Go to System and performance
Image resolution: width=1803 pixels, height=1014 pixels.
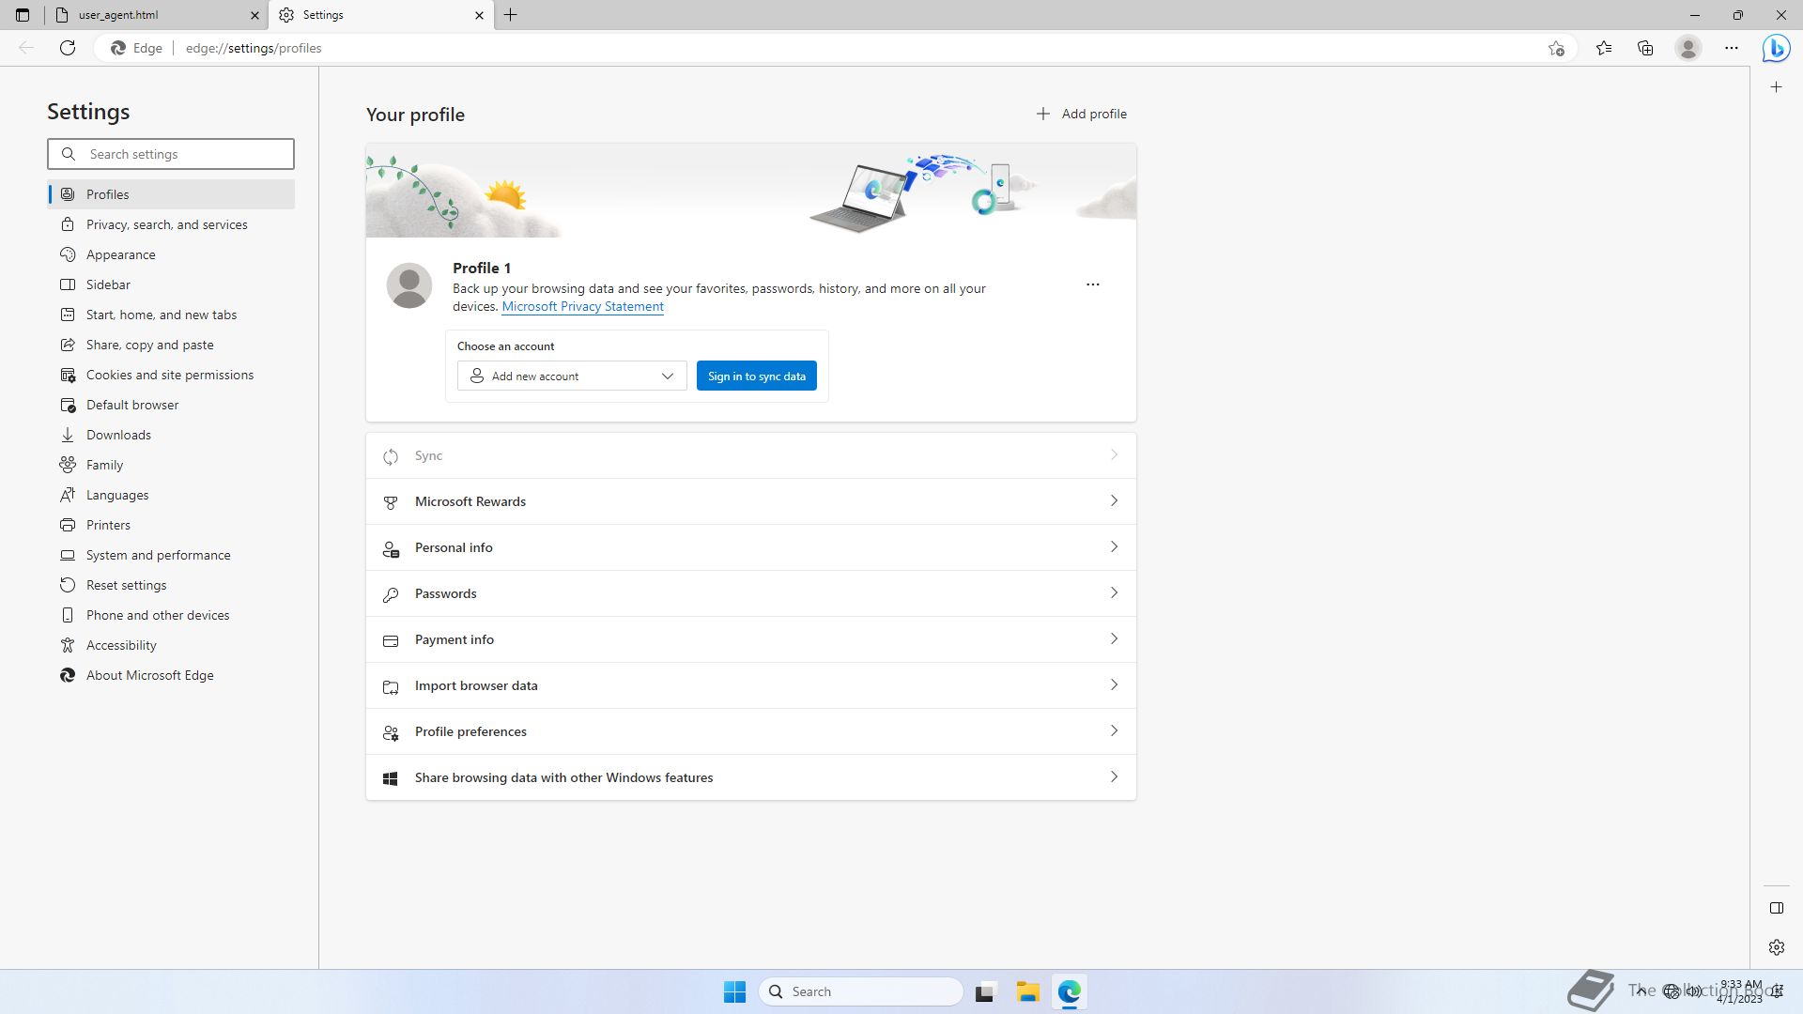coord(171,555)
